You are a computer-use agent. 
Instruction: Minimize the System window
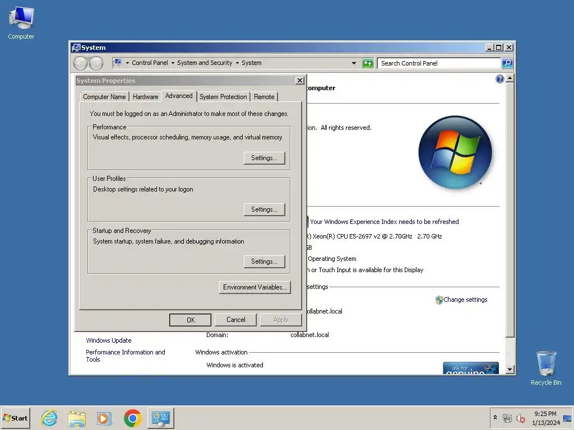tap(489, 48)
